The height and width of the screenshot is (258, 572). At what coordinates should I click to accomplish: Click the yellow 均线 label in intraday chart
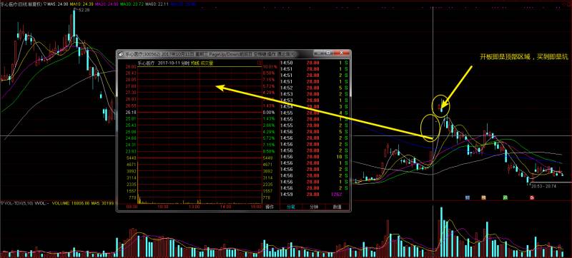tap(196, 63)
